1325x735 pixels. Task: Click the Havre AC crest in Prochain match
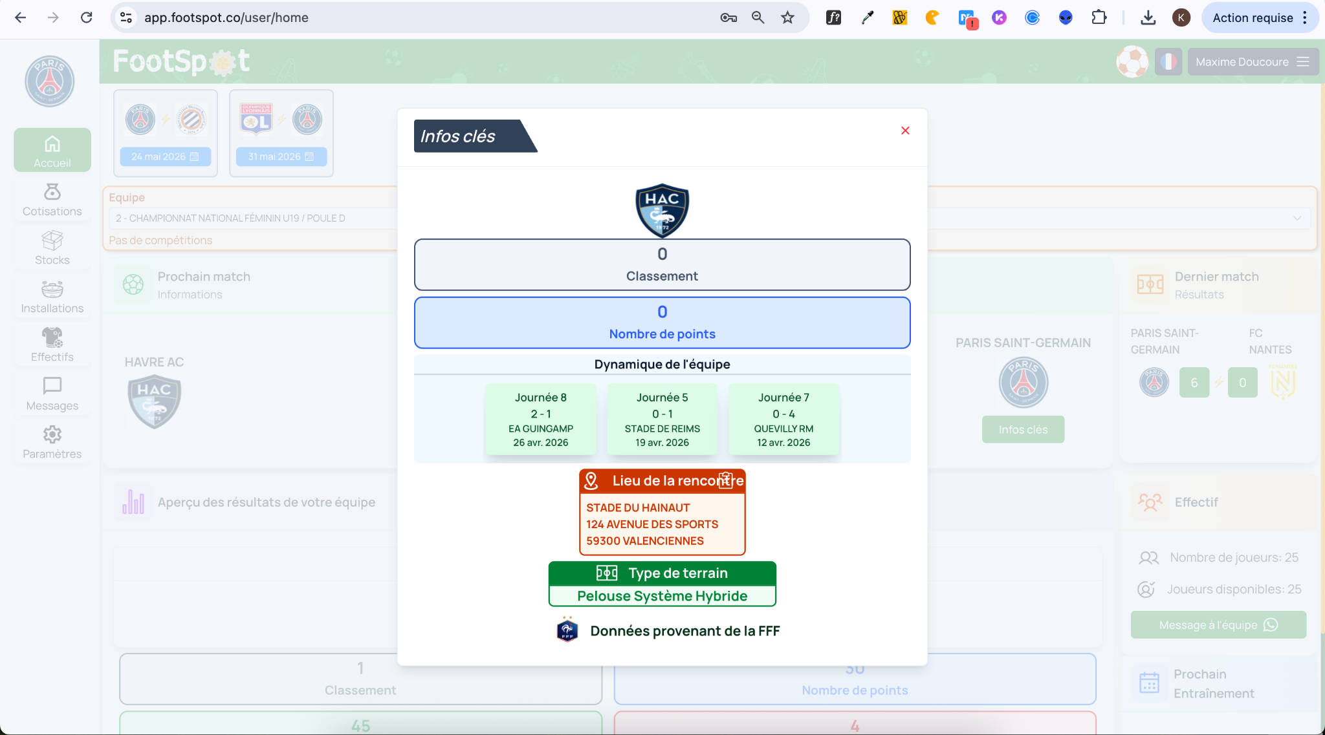pos(154,403)
